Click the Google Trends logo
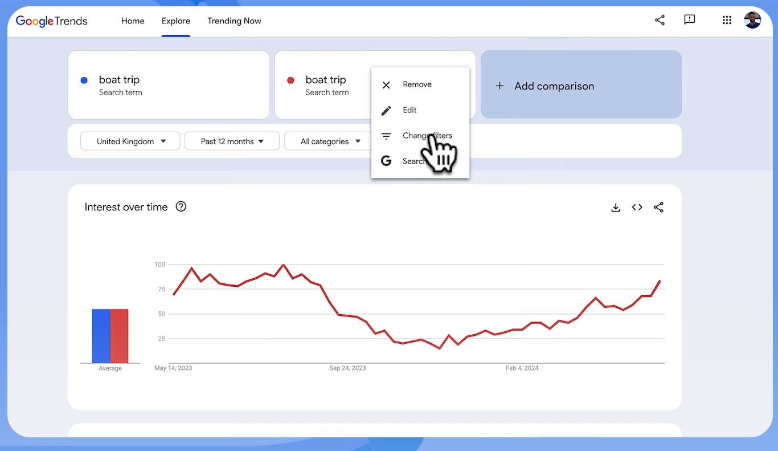 tap(52, 21)
